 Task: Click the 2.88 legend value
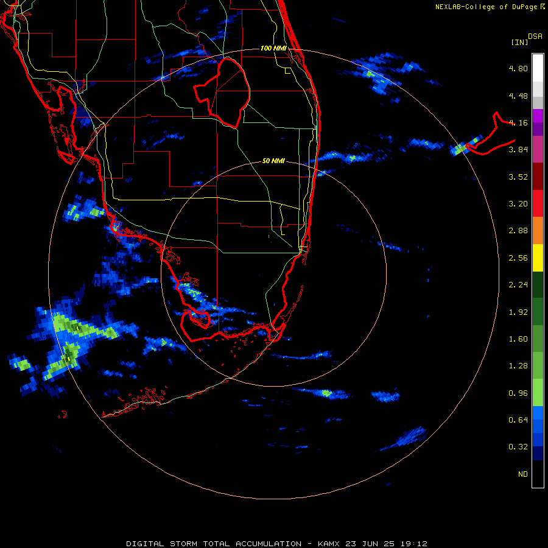[518, 231]
